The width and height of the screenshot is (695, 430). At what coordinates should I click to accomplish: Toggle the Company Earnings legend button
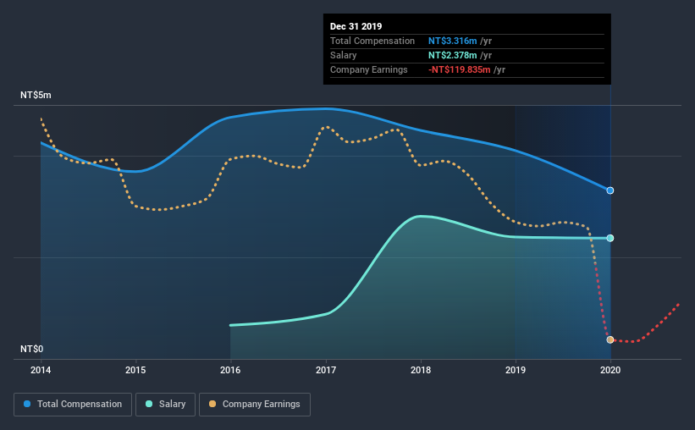click(255, 405)
